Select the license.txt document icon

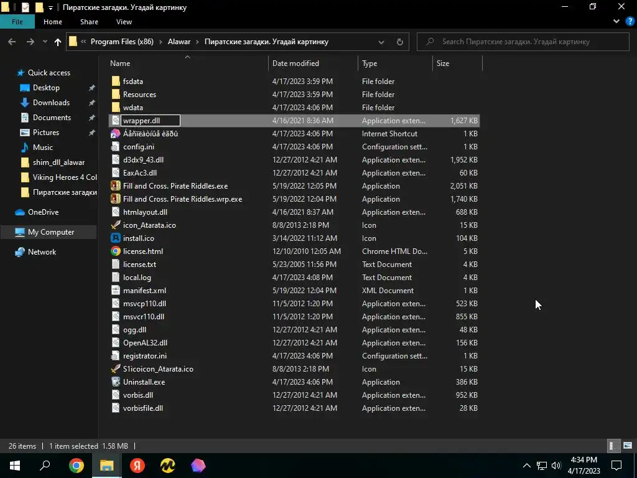click(x=116, y=264)
